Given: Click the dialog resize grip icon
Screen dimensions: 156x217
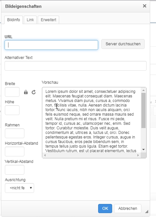Looking at the screenshot, I should pyautogui.click(x=147, y=211).
